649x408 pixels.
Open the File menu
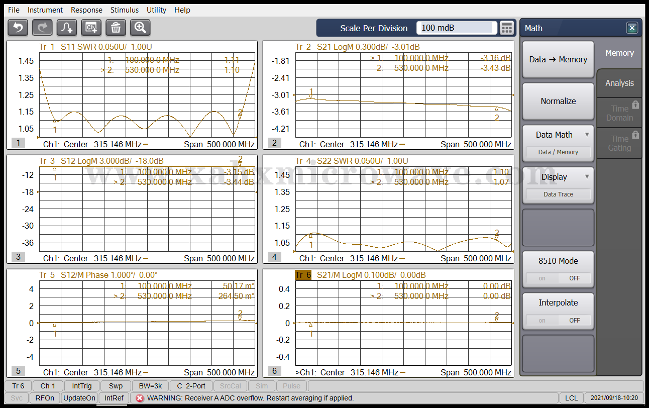click(x=14, y=10)
